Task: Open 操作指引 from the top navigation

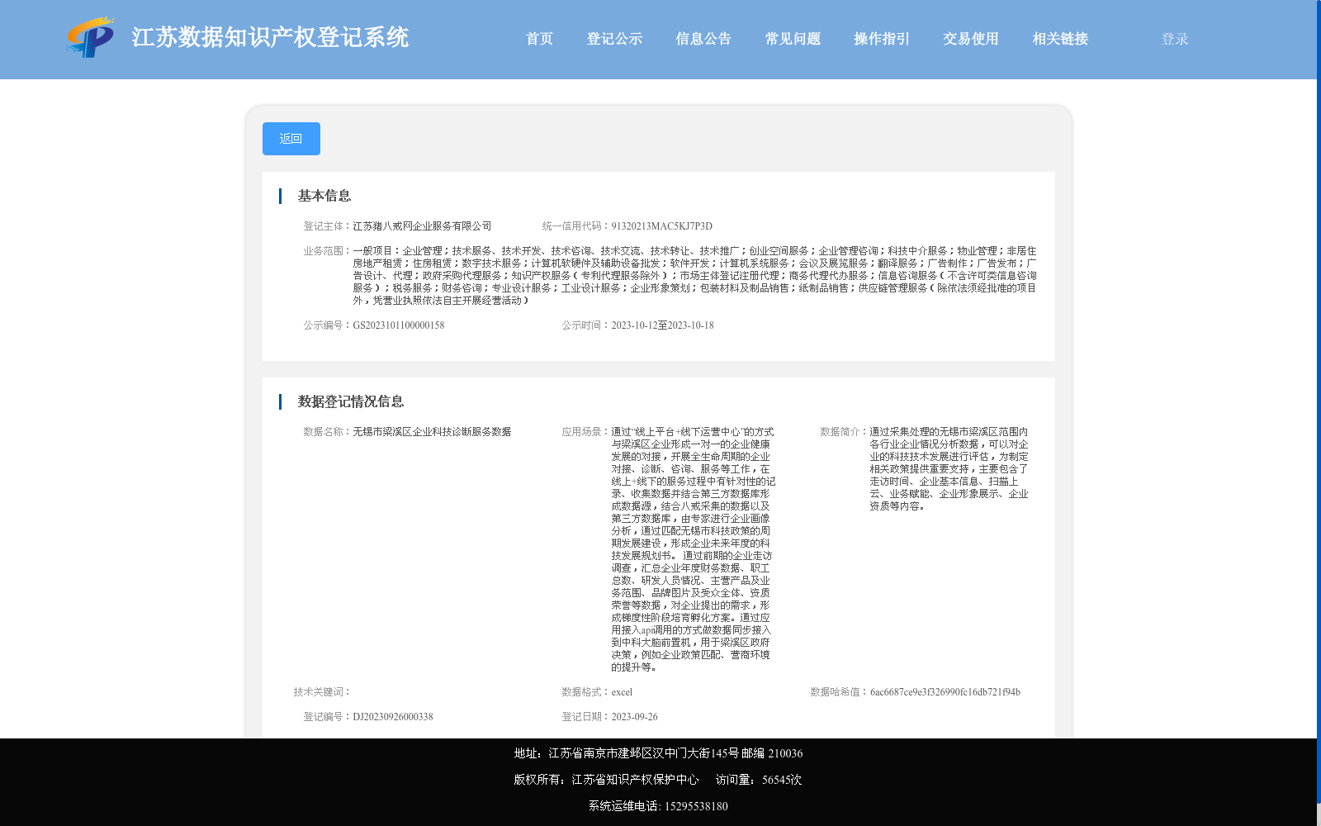Action: coord(882,39)
